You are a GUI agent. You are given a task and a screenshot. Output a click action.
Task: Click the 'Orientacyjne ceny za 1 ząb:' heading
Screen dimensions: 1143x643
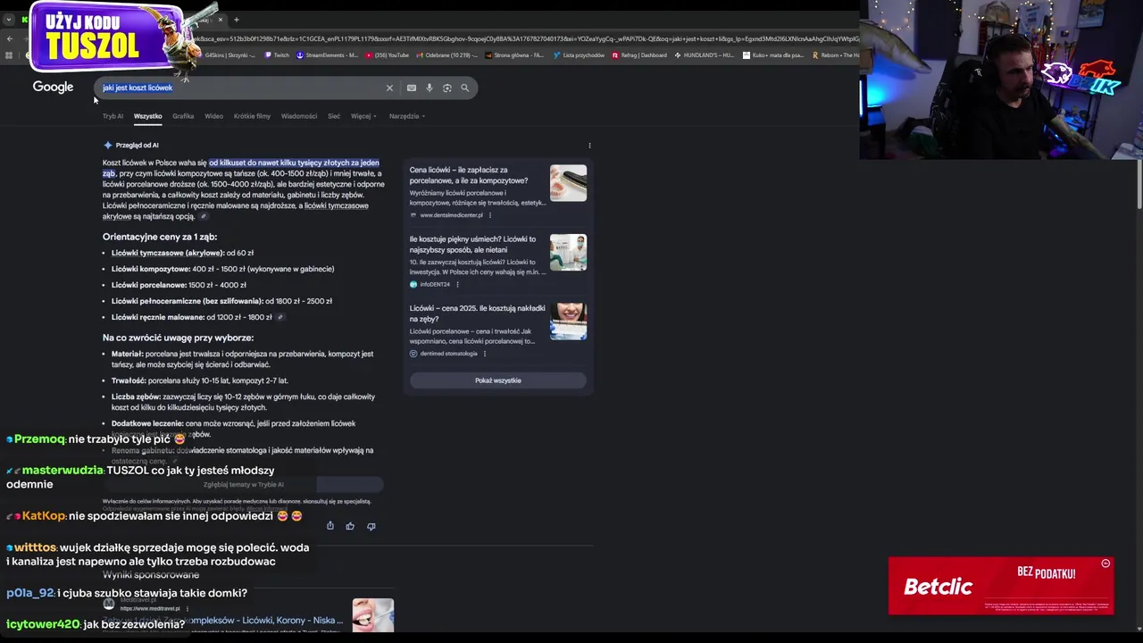coord(160,237)
